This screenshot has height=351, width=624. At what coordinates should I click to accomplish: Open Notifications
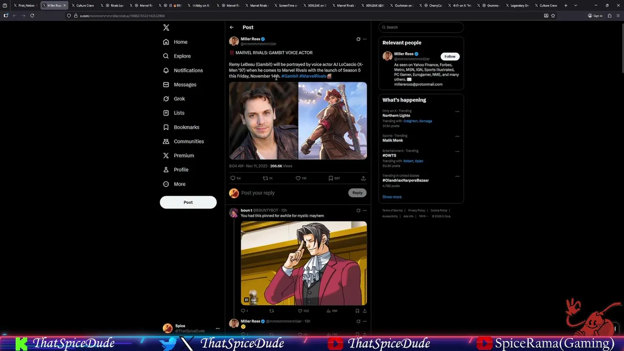click(x=183, y=70)
